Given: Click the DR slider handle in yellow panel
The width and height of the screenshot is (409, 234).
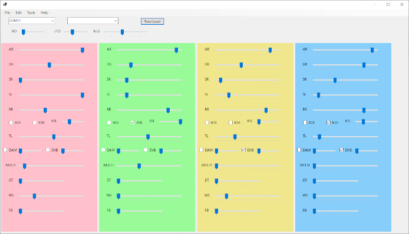Looking at the screenshot, I should pos(241,65).
